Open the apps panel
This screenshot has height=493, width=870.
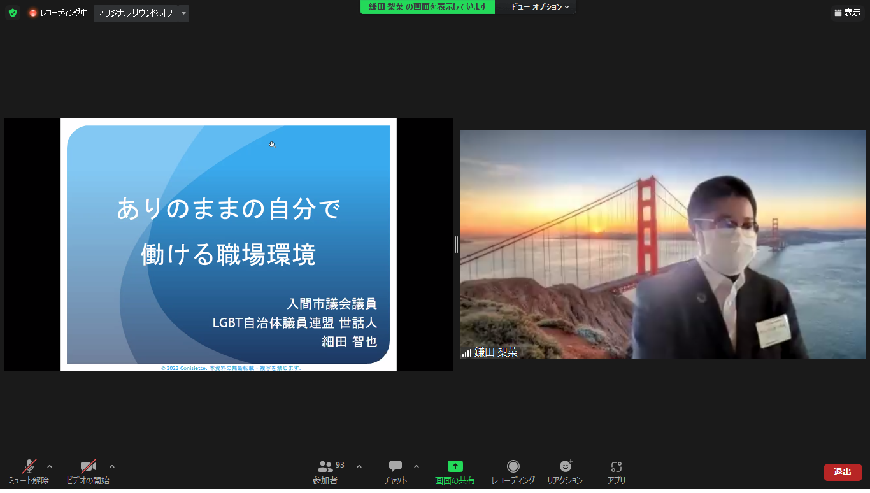(x=616, y=466)
